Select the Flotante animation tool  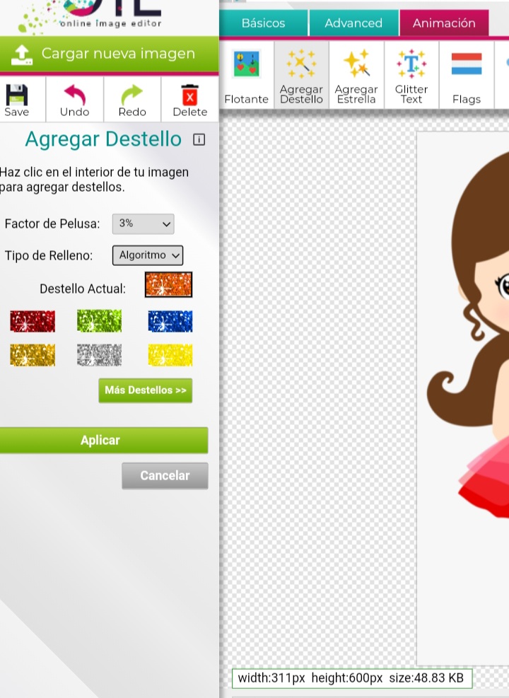point(246,74)
